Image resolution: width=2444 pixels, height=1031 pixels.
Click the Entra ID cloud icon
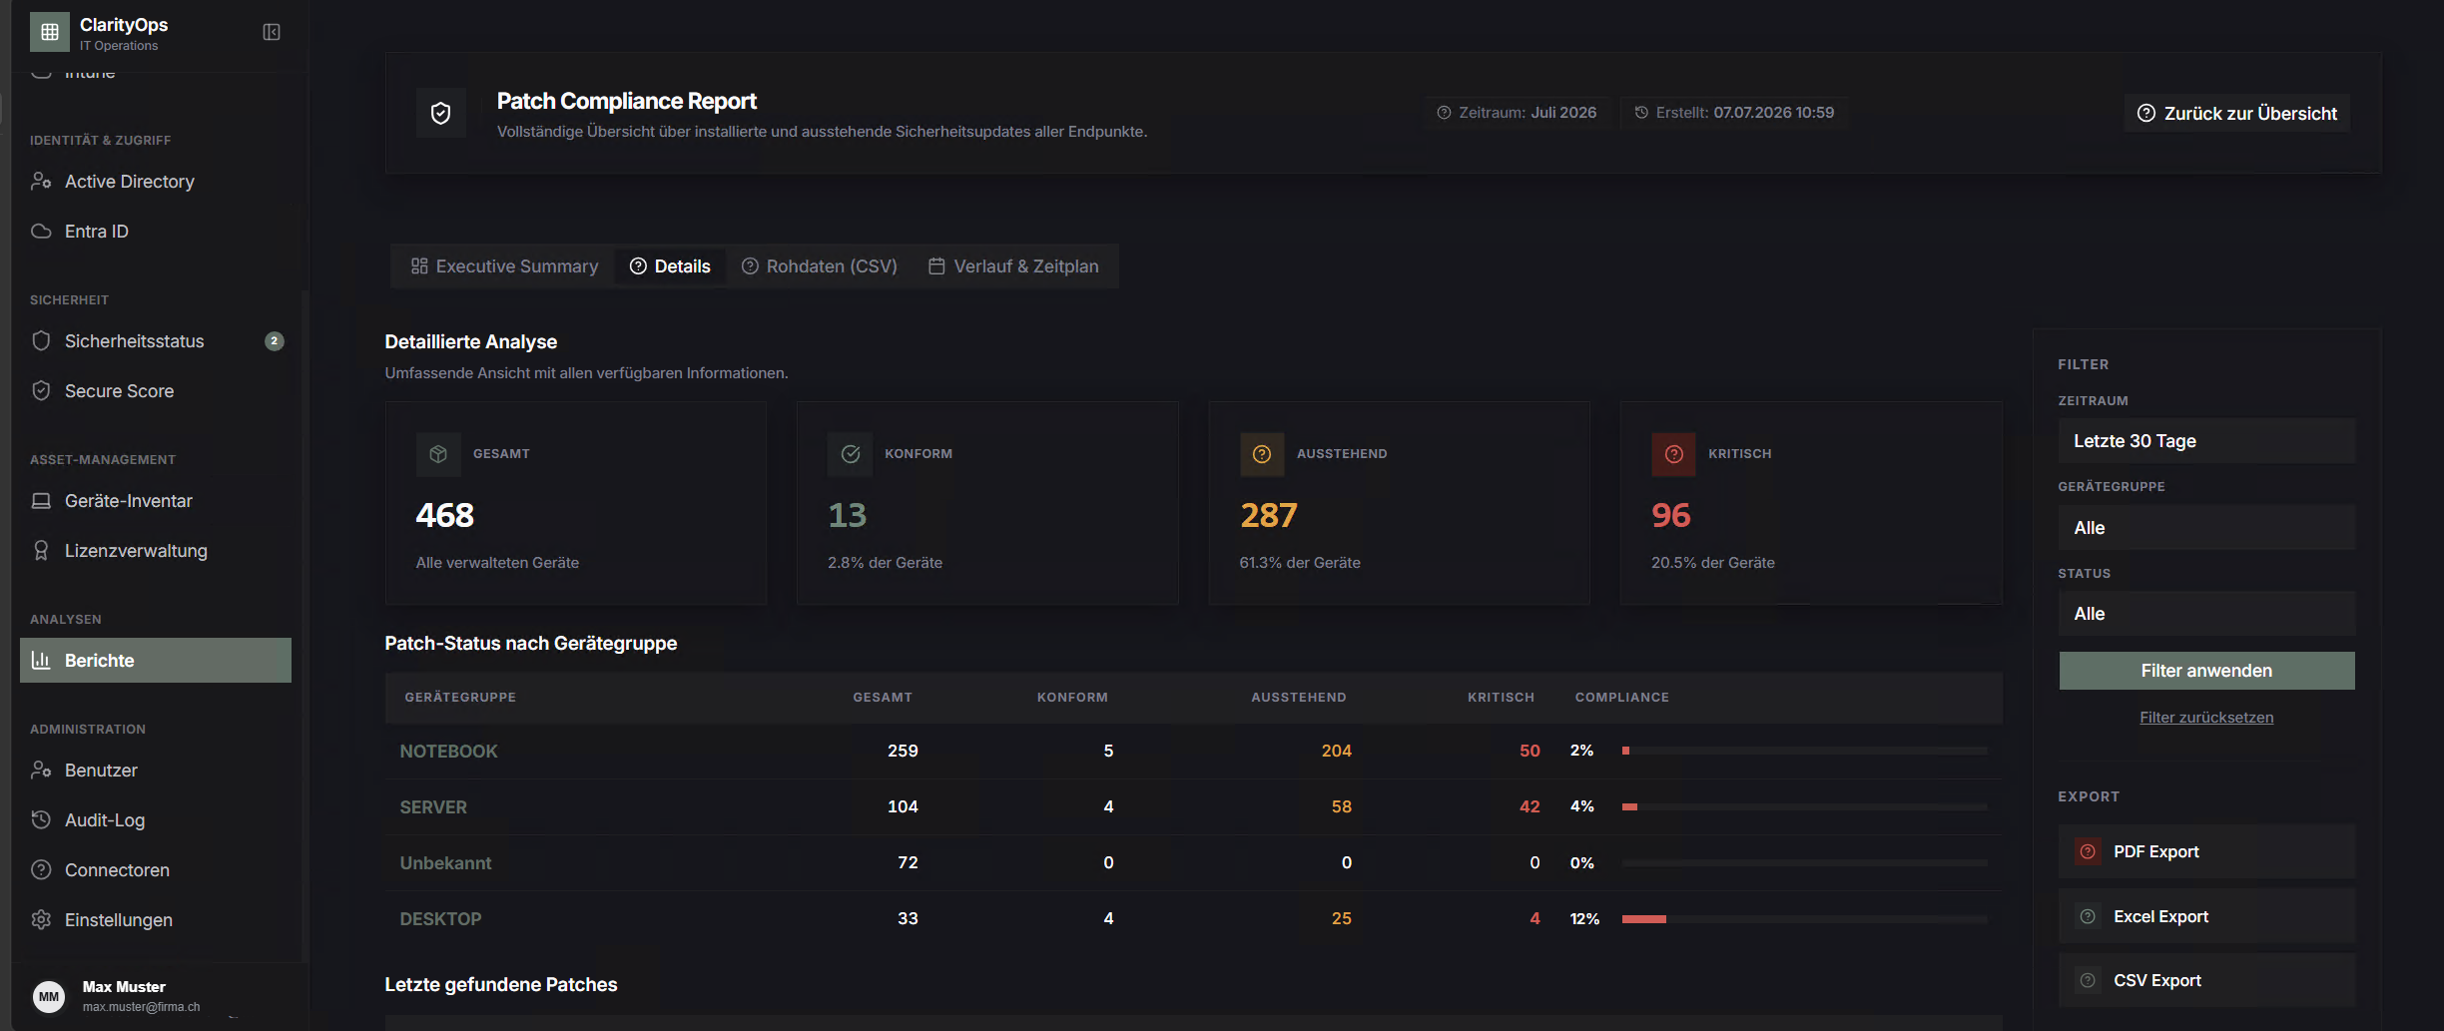tap(41, 231)
